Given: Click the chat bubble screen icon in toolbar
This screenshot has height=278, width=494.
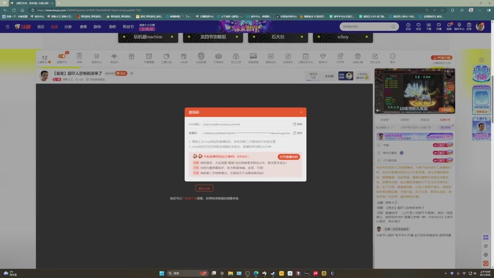Looking at the screenshot, I should (x=253, y=56).
